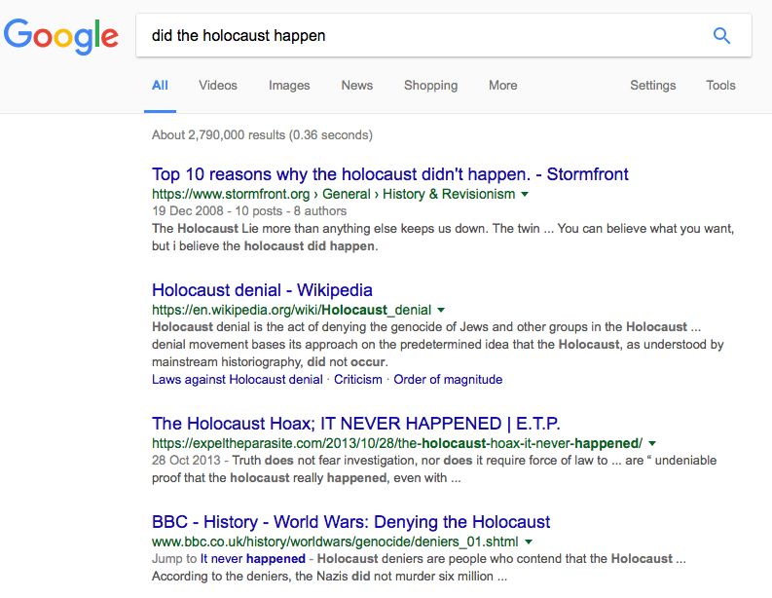The height and width of the screenshot is (598, 772).
Task: Open the Stormfront top 10 reasons result
Action: [x=390, y=174]
